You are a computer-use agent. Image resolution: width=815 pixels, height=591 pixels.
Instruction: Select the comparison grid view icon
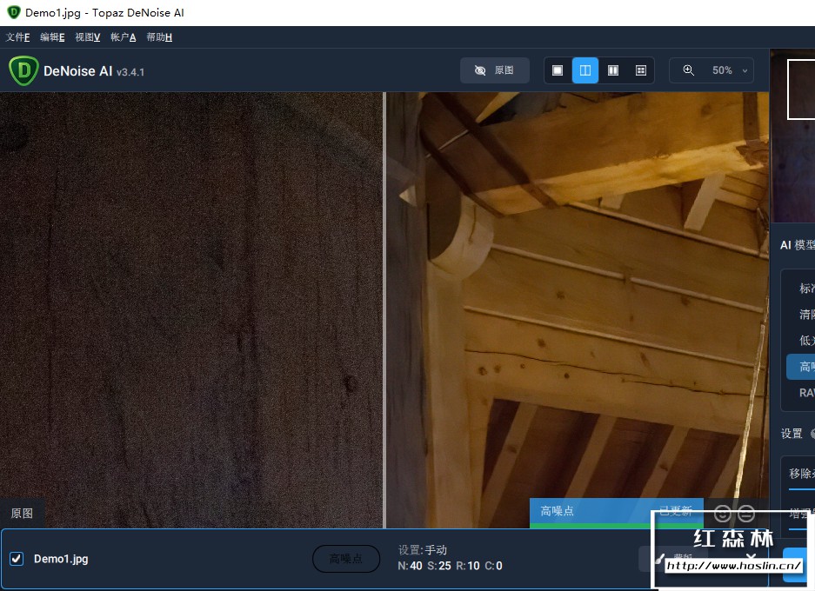(x=641, y=70)
